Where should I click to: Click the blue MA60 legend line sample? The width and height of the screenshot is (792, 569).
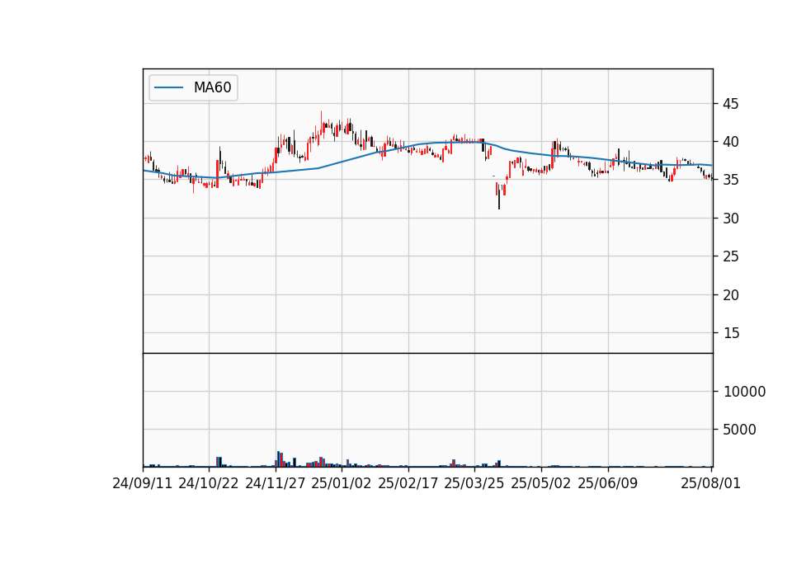[168, 87]
